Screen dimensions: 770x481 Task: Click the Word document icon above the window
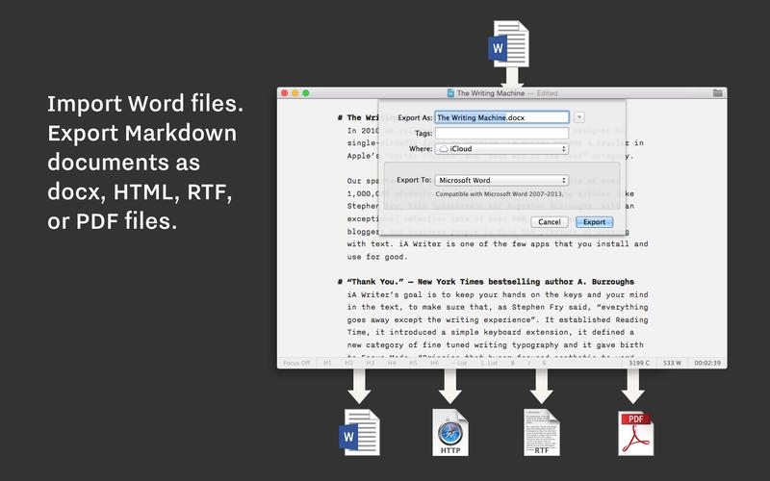coord(509,43)
